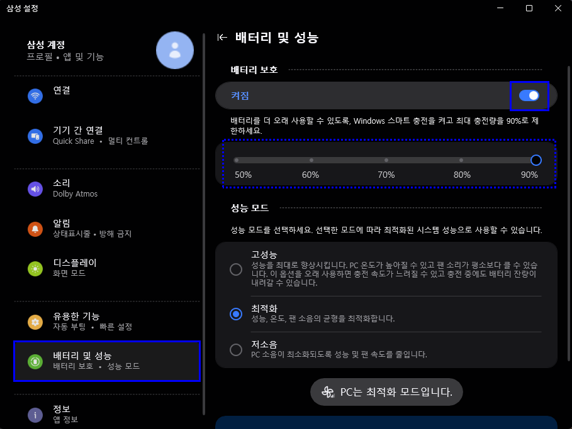Screen dimensions: 572x429
Task: Toggle the 배터리 보호 switch off
Action: pos(530,95)
